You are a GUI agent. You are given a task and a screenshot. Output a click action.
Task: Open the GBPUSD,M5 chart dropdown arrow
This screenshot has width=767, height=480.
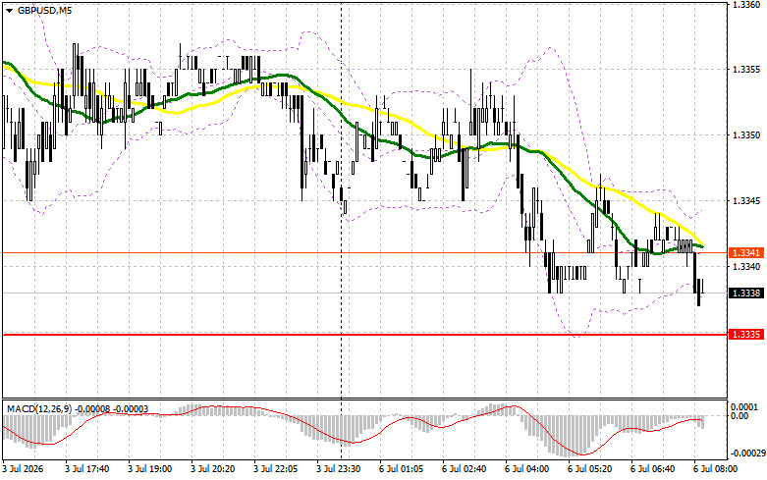coord(9,10)
